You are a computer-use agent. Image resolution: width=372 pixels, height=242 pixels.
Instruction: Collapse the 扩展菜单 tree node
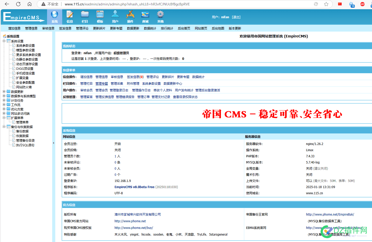coord(4,118)
